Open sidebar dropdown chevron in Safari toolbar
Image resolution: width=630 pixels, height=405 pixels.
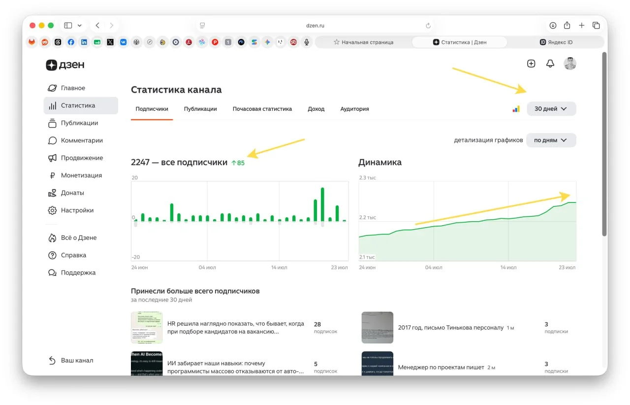(80, 26)
